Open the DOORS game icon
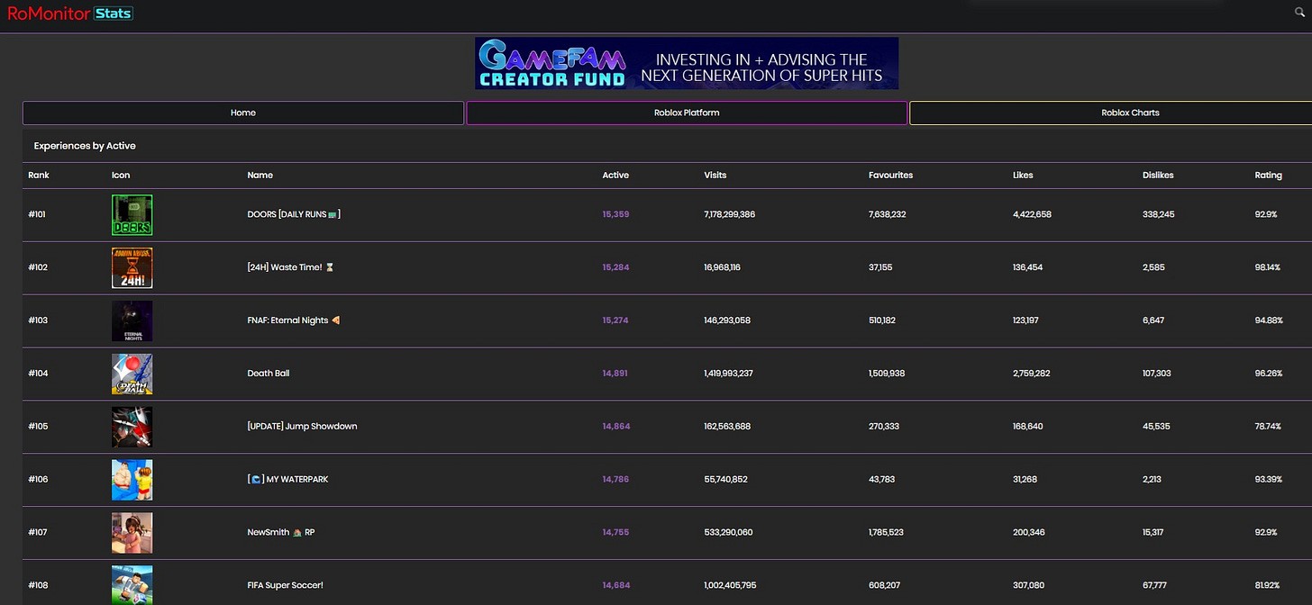The height and width of the screenshot is (605, 1312). click(x=132, y=215)
